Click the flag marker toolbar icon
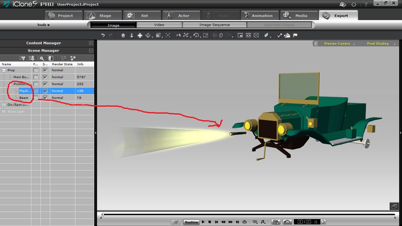This screenshot has height=226, width=402. pyautogui.click(x=295, y=35)
